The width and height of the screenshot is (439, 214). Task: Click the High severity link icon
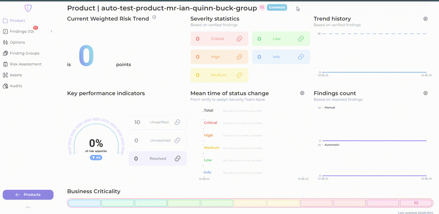(x=239, y=57)
